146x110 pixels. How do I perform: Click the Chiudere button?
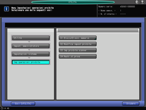pos(131,104)
